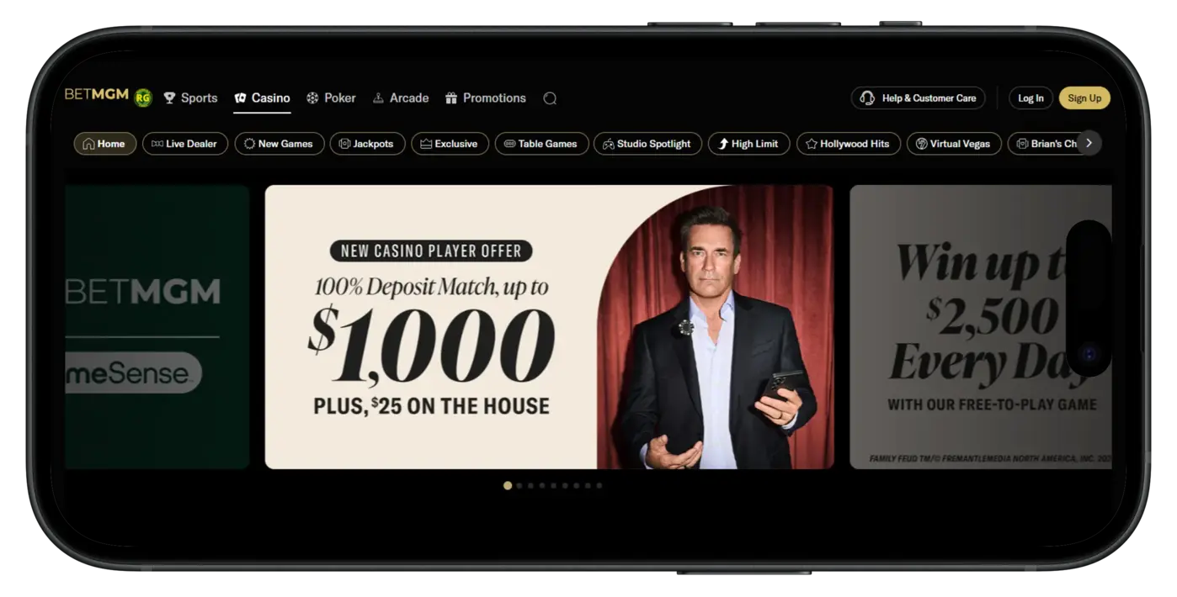Viewport: 1177px width, 597px height.
Task: Open the Live Dealer category
Action: [x=185, y=143]
